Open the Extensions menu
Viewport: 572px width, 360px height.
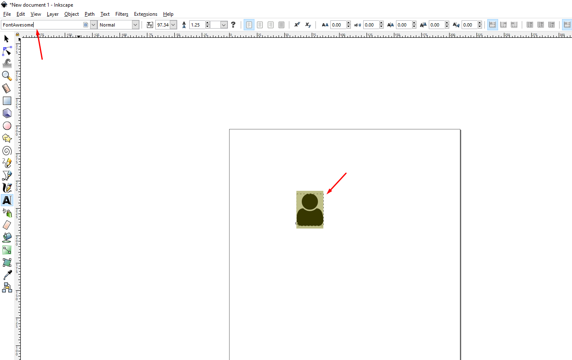[146, 14]
